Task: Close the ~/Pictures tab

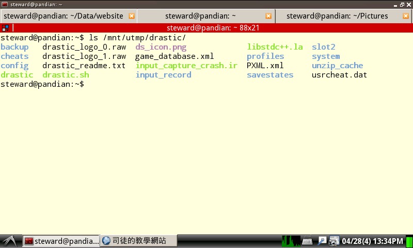Action: 406,16
